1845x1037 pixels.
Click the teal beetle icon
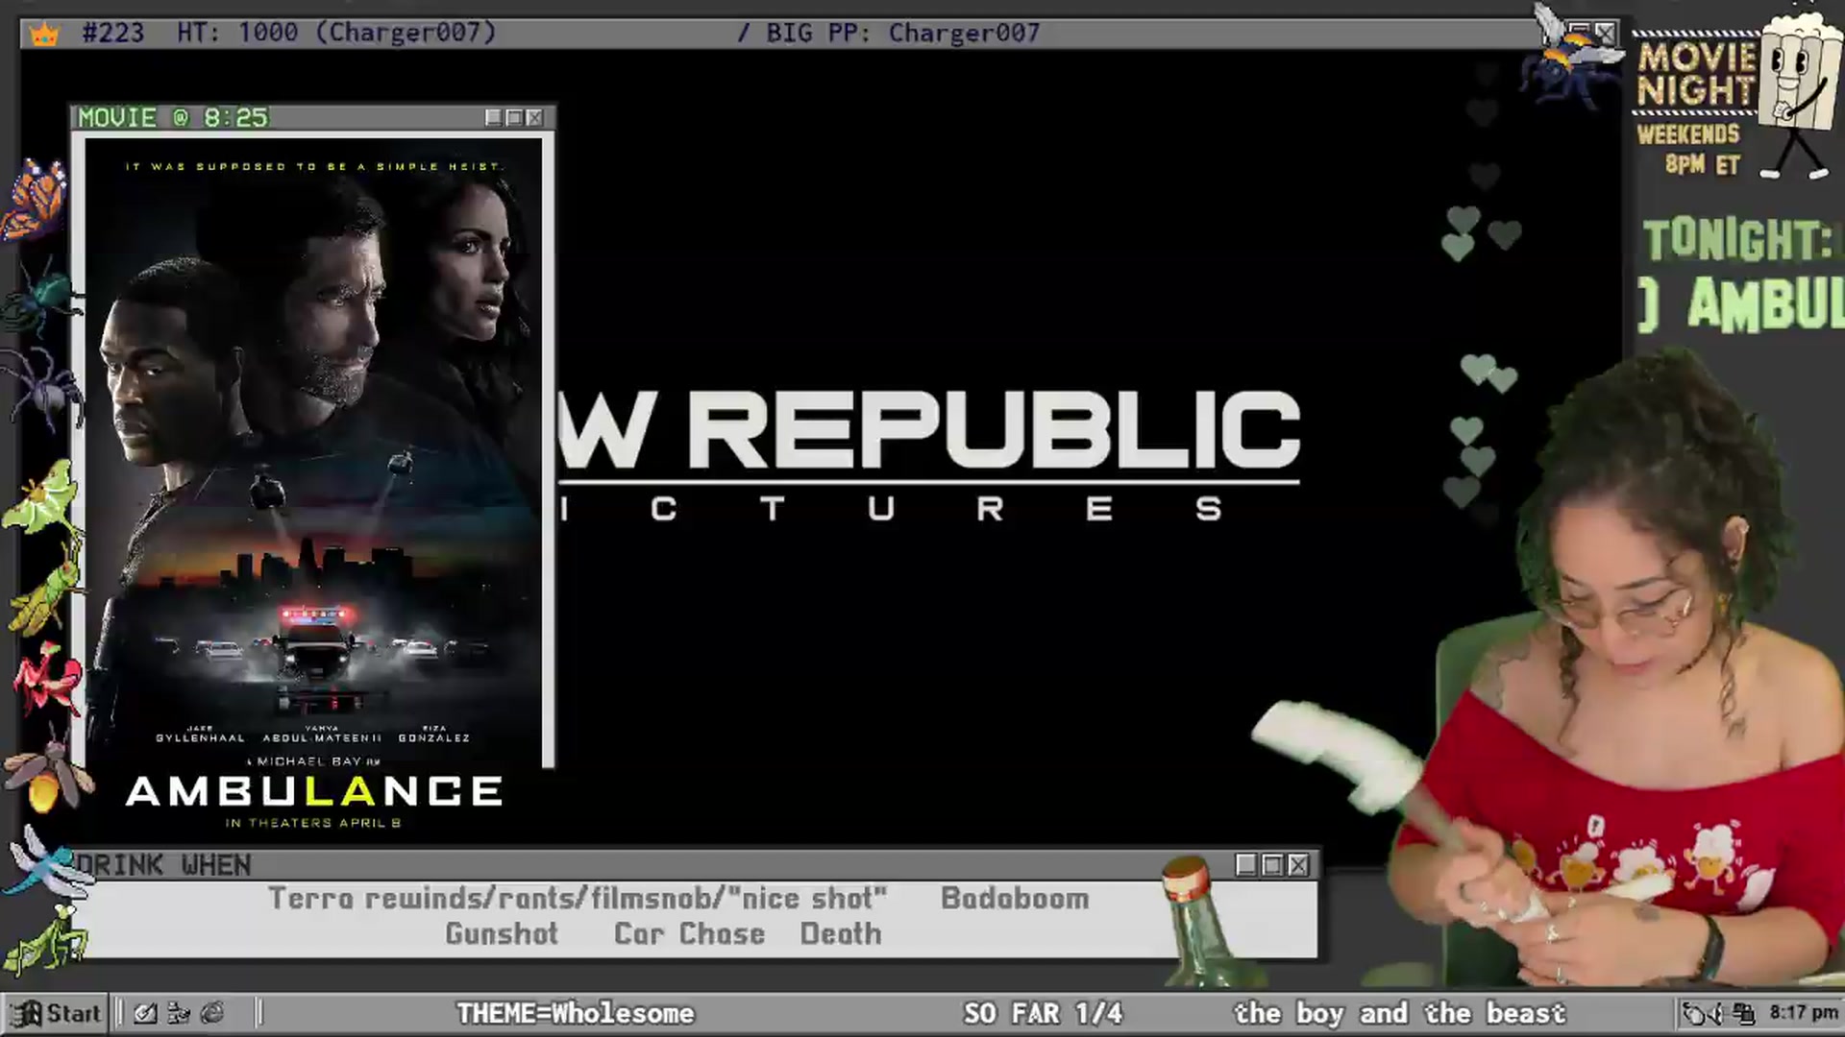click(40, 299)
